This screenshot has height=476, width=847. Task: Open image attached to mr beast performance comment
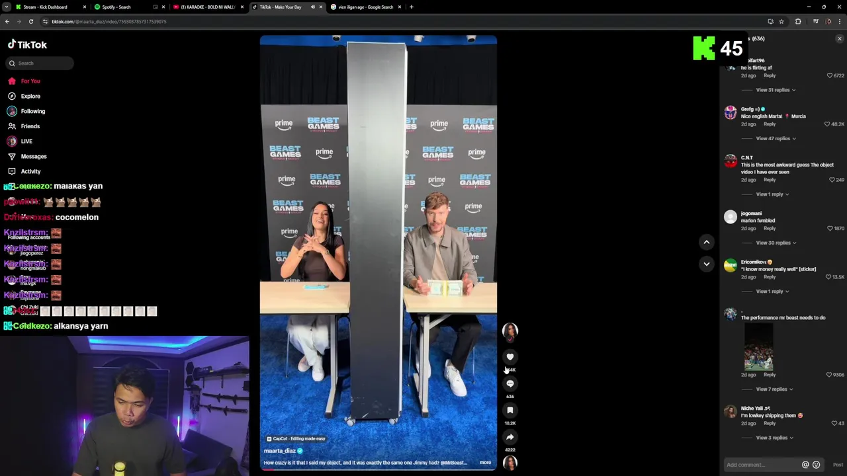pyautogui.click(x=758, y=346)
